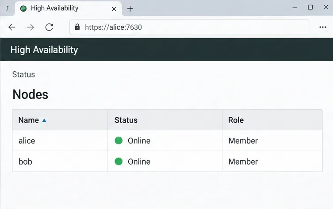This screenshot has width=333, height=209.
Task: Click the partial tab at far left
Action: [7, 8]
